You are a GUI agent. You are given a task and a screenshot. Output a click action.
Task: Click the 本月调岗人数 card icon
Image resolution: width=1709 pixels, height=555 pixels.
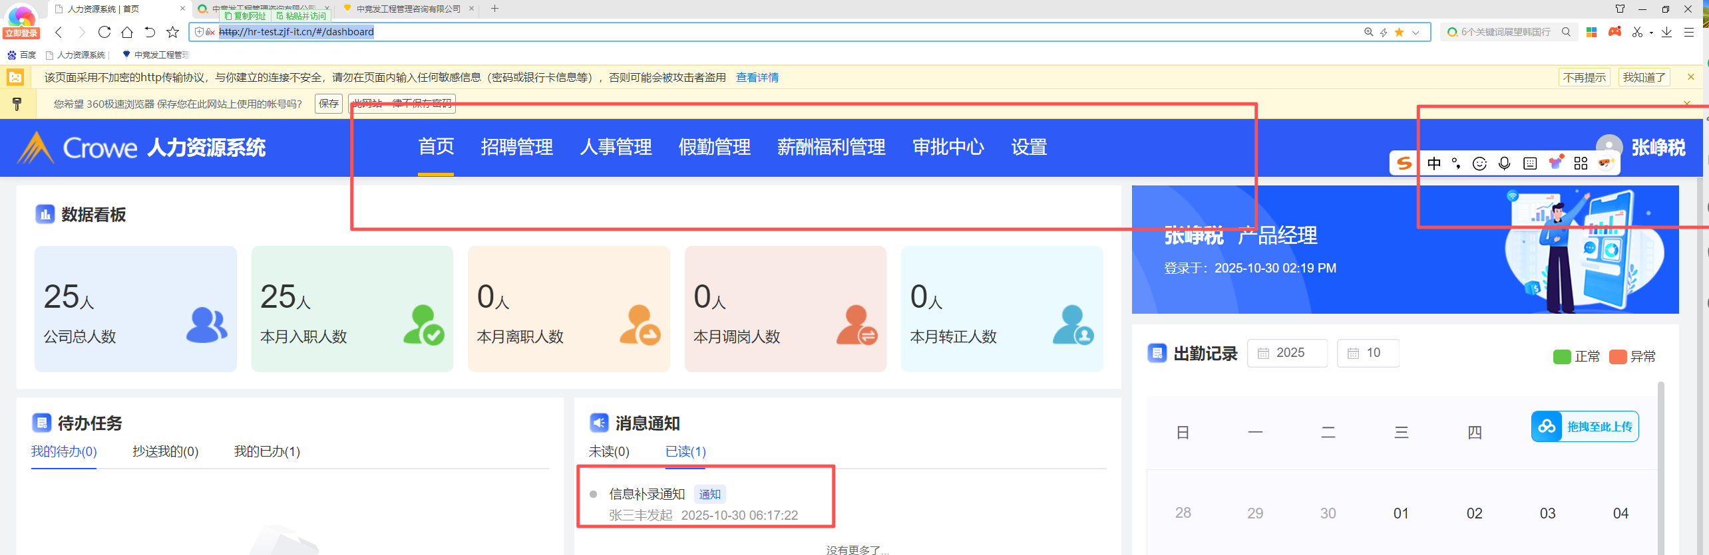pos(857,325)
